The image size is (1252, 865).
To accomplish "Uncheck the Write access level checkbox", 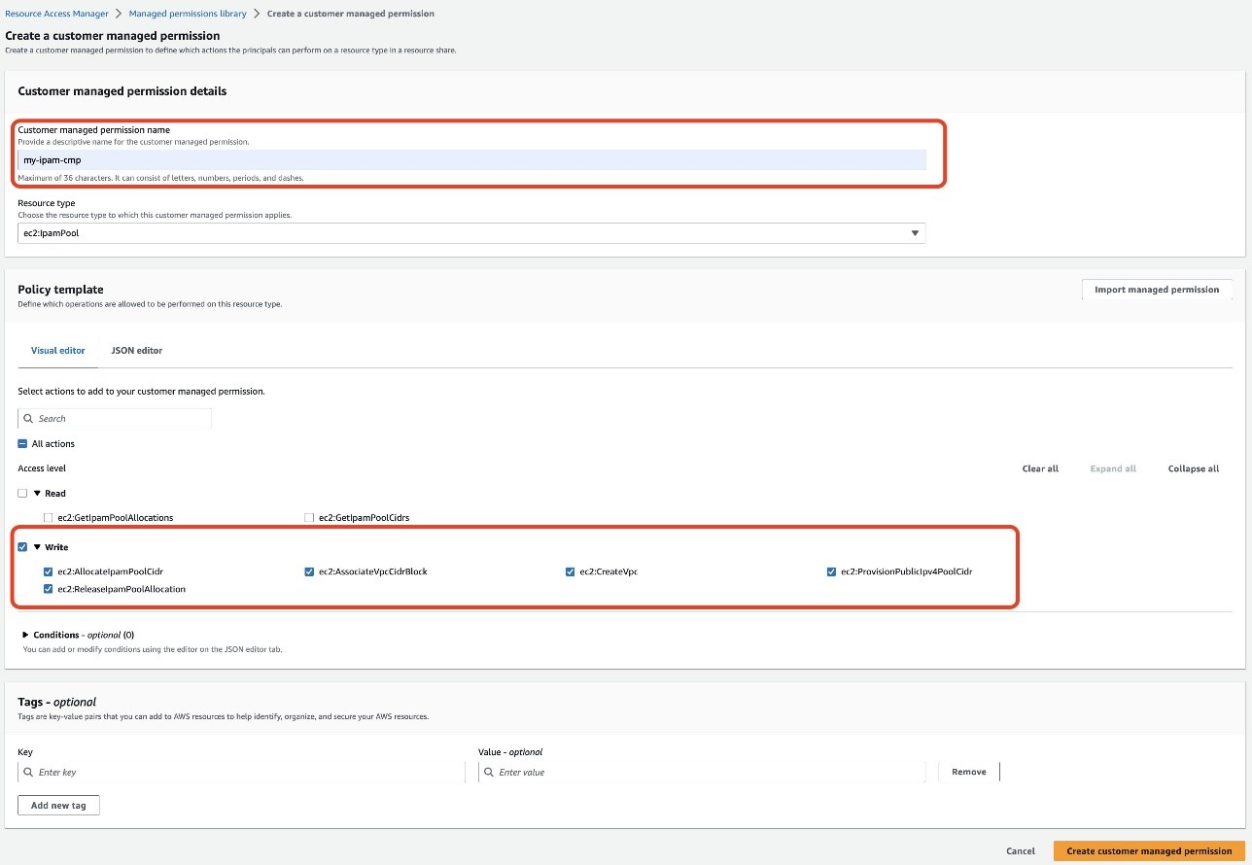I will 22,547.
